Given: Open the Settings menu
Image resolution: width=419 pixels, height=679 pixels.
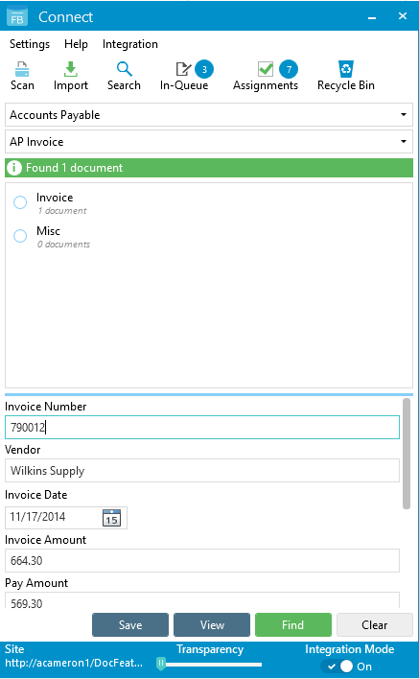Looking at the screenshot, I should (30, 44).
